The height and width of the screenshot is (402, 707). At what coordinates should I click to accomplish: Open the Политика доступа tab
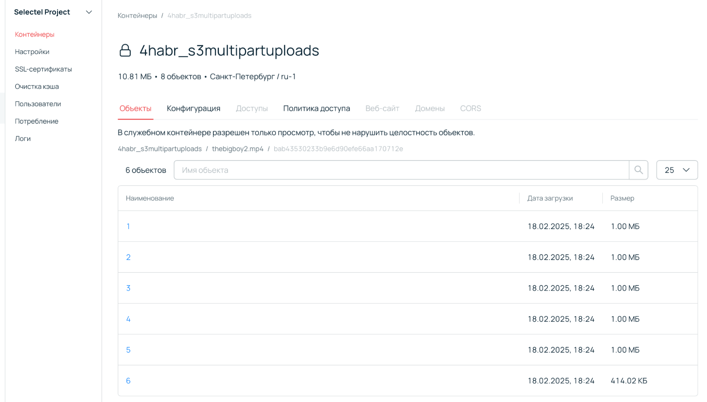pyautogui.click(x=316, y=108)
